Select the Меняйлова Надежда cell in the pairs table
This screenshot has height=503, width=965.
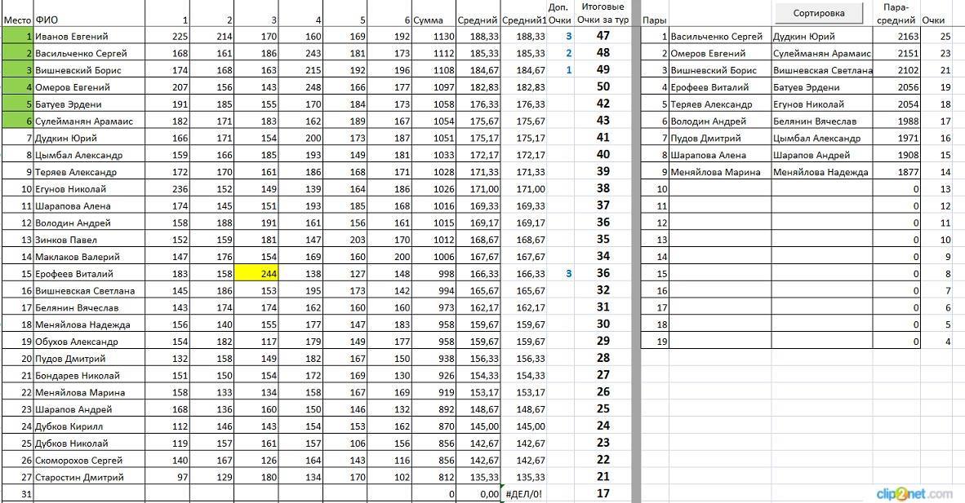coord(820,172)
